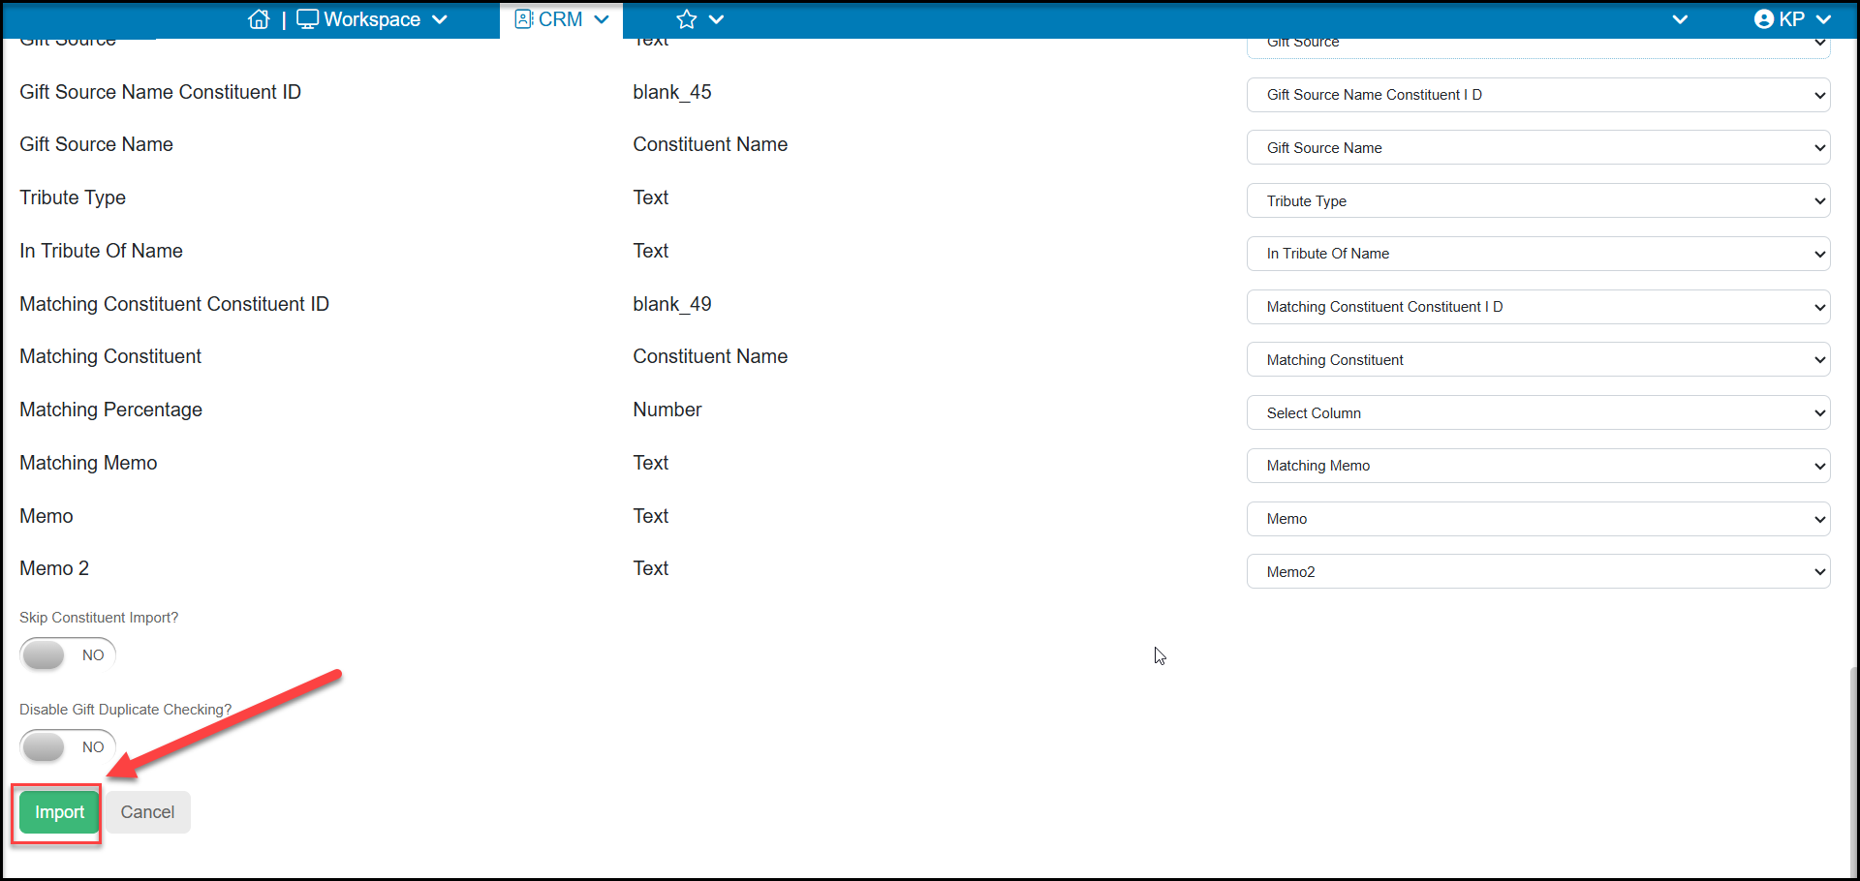This screenshot has height=881, width=1860.
Task: Click the Memo 2 field label
Action: coord(54,568)
